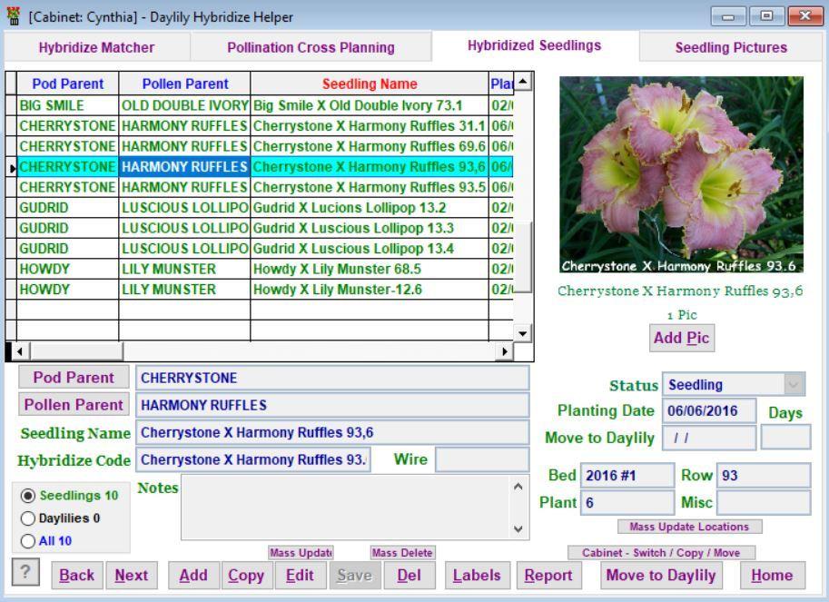Click the Labels button
The image size is (829, 602).
[477, 575]
